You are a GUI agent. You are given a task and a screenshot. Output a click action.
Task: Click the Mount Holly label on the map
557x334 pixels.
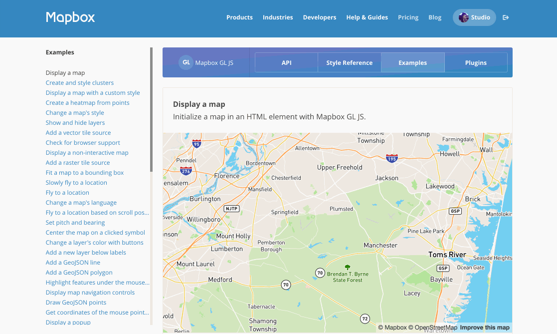[233, 236]
